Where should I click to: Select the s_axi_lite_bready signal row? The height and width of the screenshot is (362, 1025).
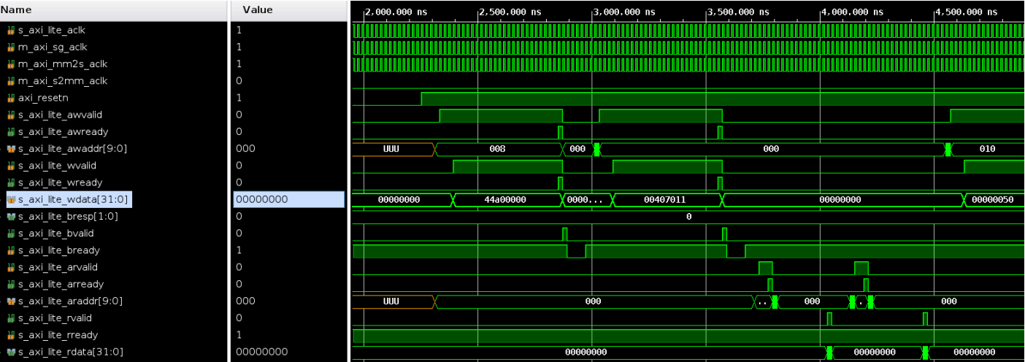click(x=58, y=250)
